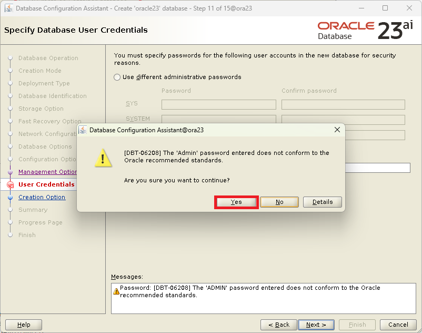Click the 'Specify Database User Credentials' heading
Screen dimensions: 422x333
tap(76, 30)
